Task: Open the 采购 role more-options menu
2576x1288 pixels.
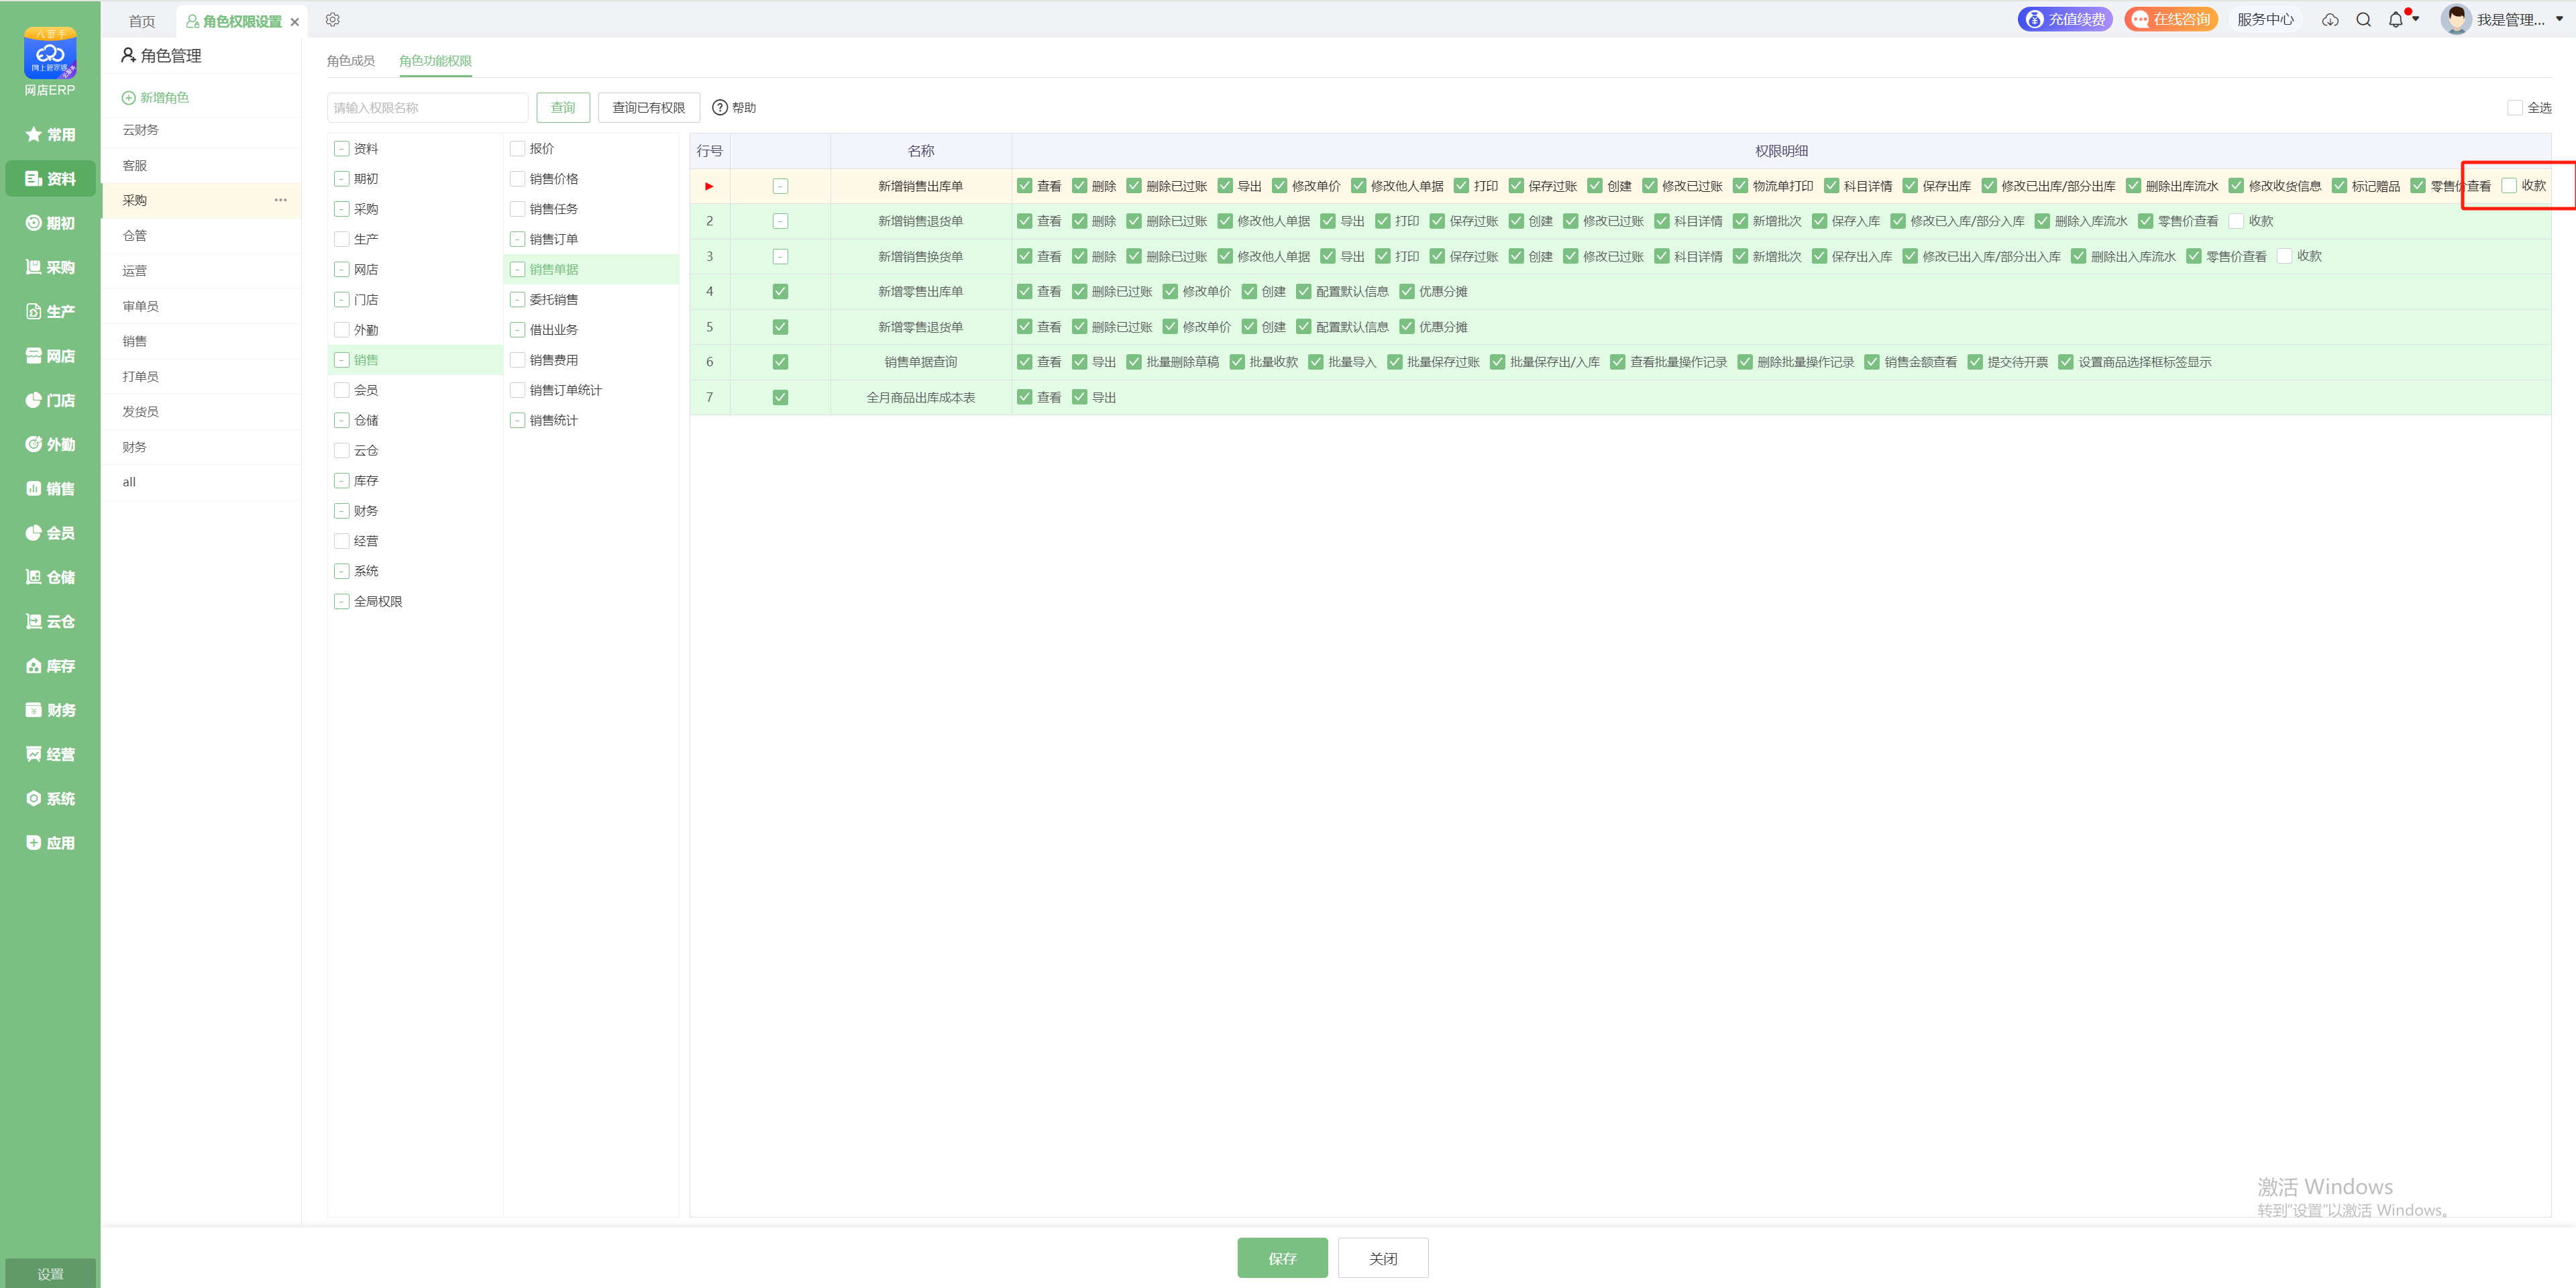Action: 281,200
